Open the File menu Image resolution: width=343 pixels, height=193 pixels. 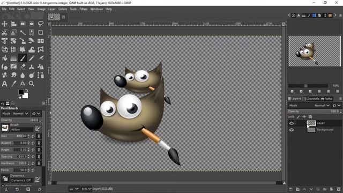[x=4, y=9]
